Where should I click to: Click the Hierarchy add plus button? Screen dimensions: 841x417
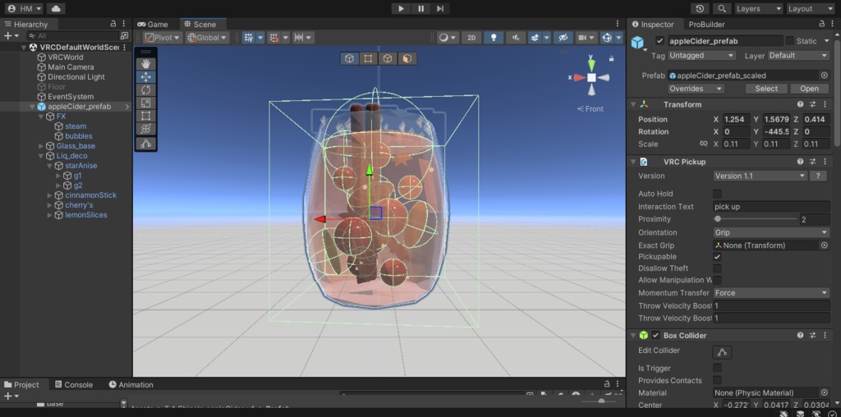pyautogui.click(x=7, y=35)
